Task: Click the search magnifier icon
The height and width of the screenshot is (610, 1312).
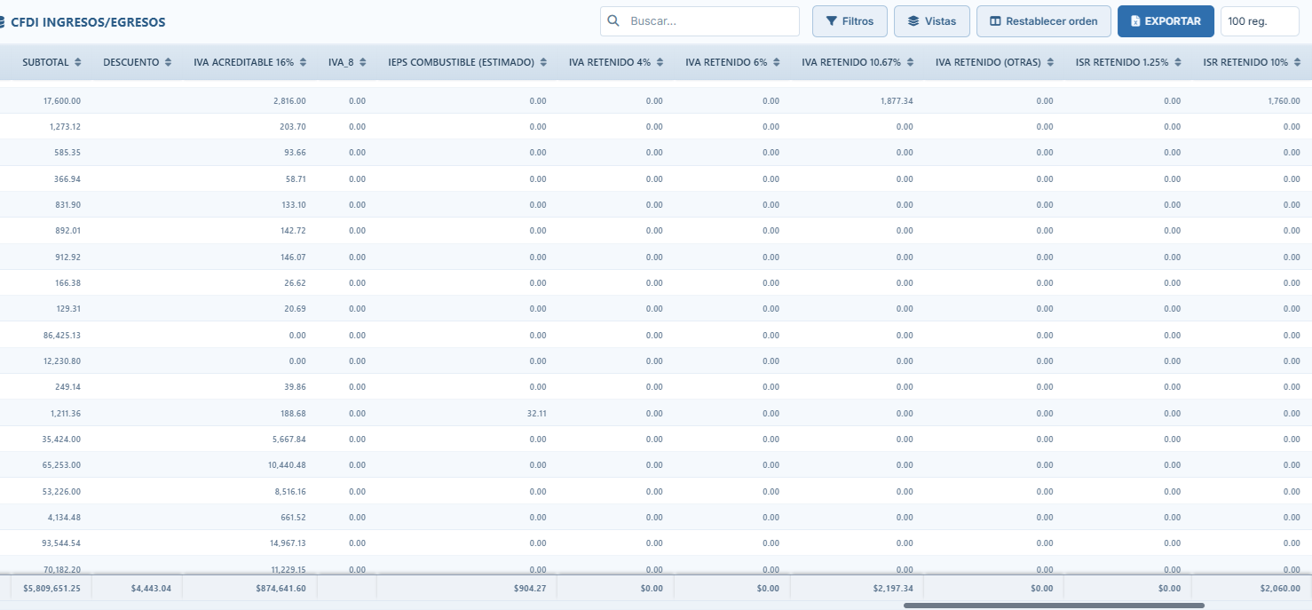Action: pos(613,21)
